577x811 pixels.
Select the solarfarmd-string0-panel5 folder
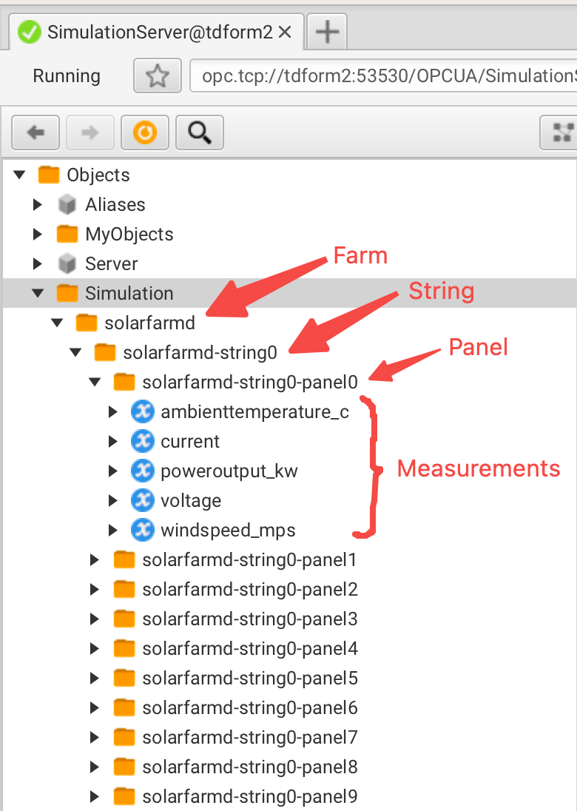[x=249, y=679]
